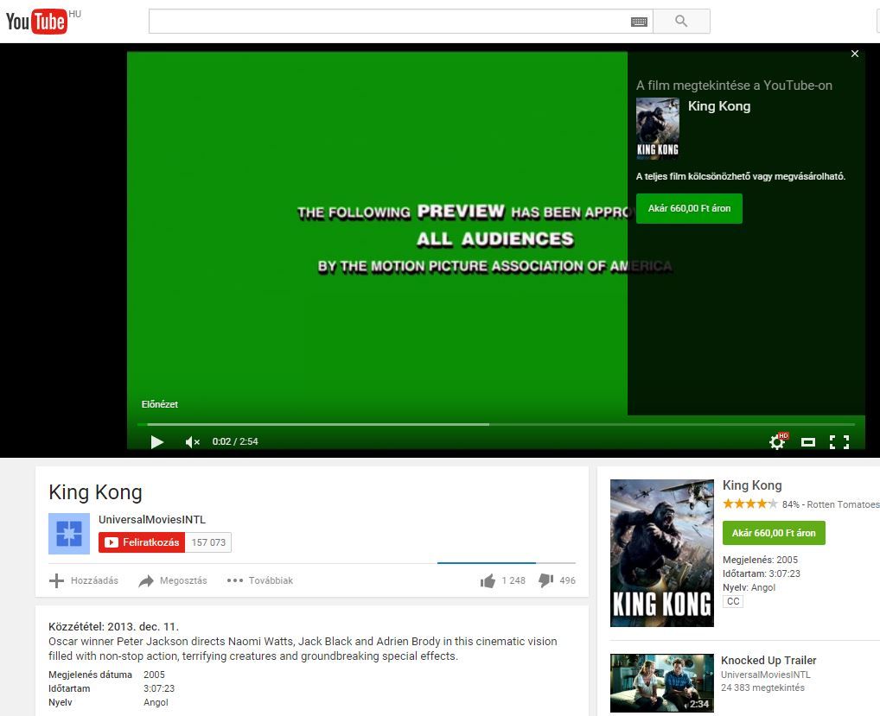Click the sidebar 'Időtartam: 3:07:23' text

coord(762,573)
